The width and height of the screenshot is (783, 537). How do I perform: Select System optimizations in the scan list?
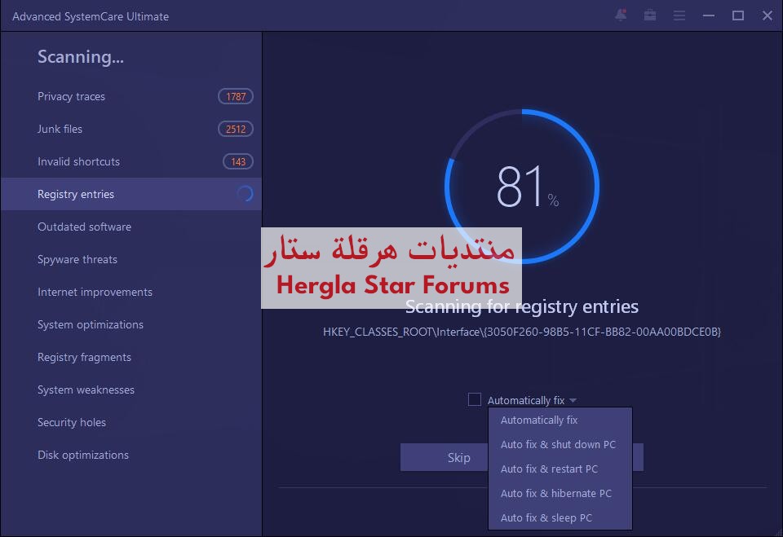click(x=131, y=324)
